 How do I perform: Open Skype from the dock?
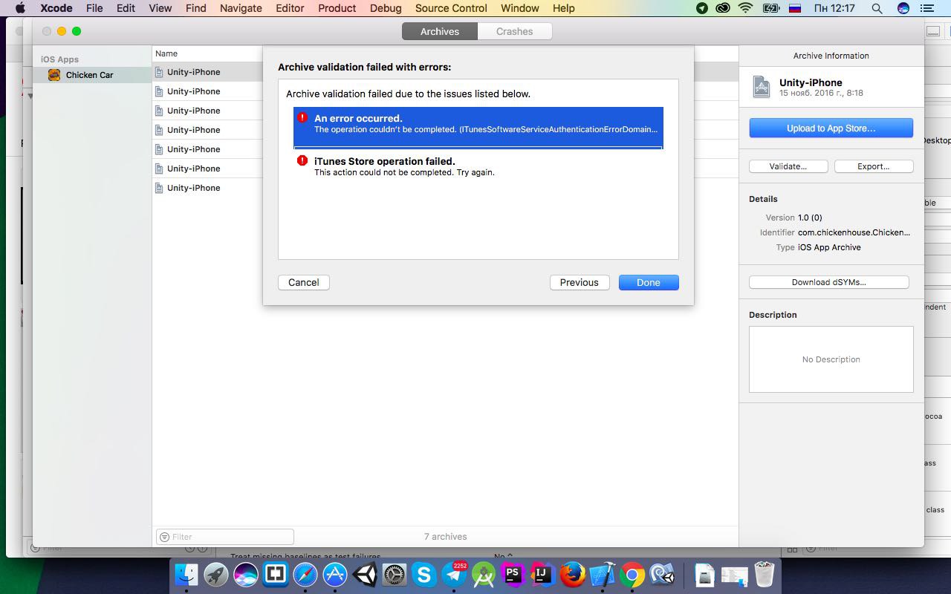[424, 575]
